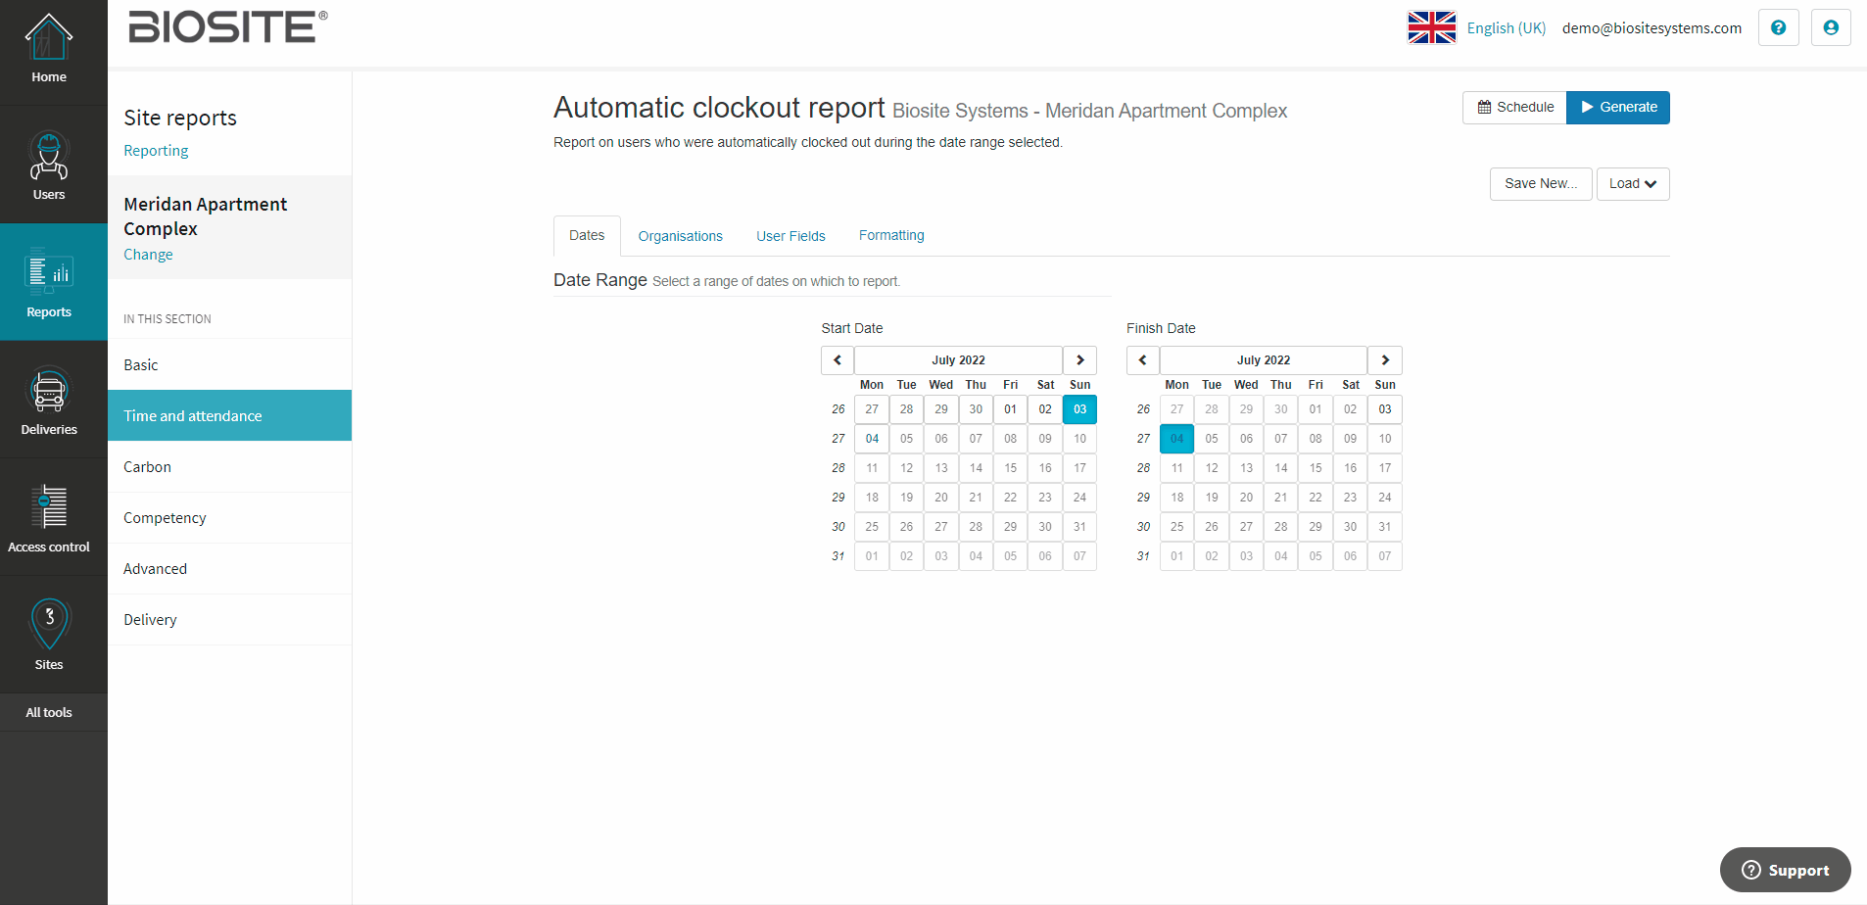Select 03 in Start Date calendar week 26
The height and width of the screenshot is (905, 1867).
pyautogui.click(x=1079, y=409)
